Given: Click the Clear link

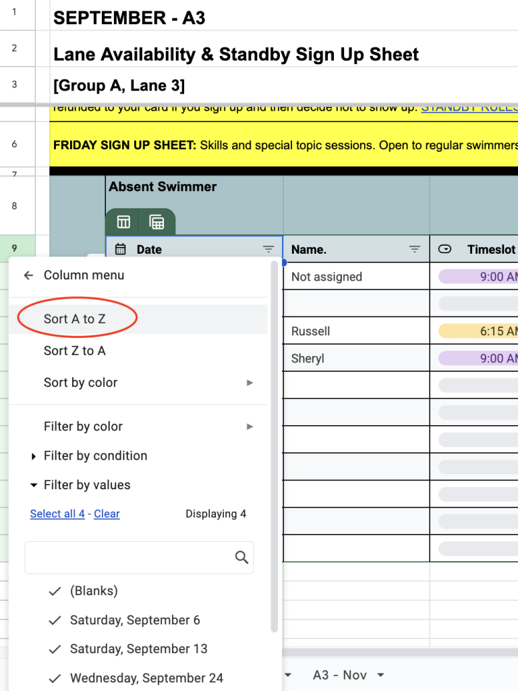Looking at the screenshot, I should 107,514.
